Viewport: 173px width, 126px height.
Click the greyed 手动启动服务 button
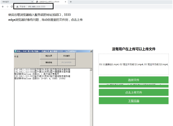pyautogui.click(x=66, y=62)
